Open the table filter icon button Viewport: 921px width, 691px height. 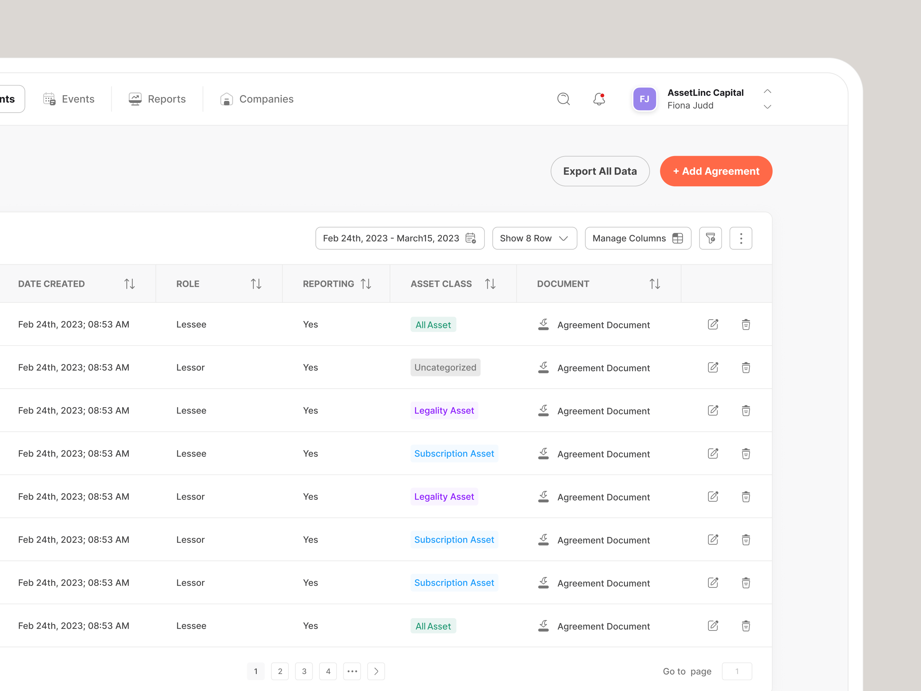pyautogui.click(x=710, y=238)
